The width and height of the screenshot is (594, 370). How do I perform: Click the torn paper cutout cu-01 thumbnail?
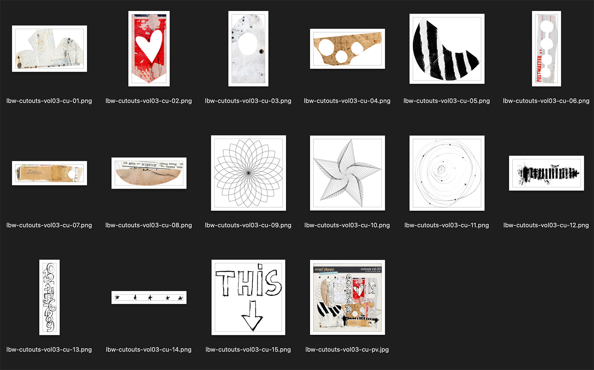50,49
